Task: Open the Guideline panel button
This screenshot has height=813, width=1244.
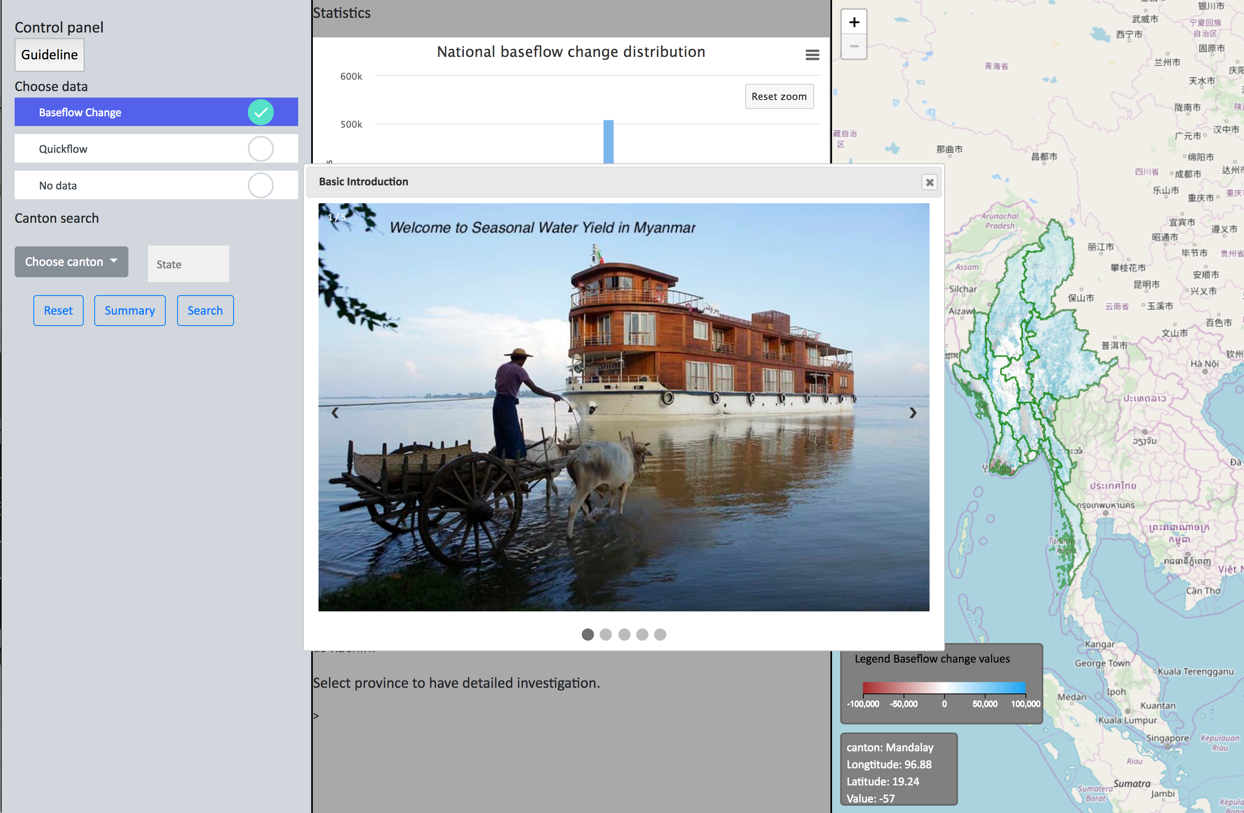Action: [49, 55]
